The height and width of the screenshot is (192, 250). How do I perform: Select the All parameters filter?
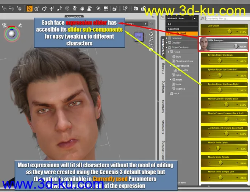(170, 24)
